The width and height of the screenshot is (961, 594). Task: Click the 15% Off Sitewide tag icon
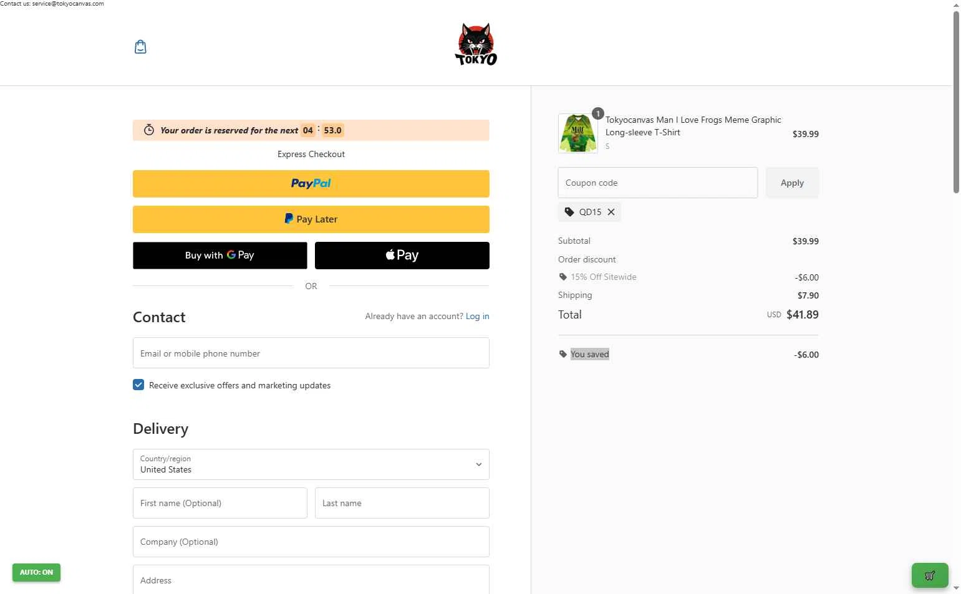pos(563,277)
